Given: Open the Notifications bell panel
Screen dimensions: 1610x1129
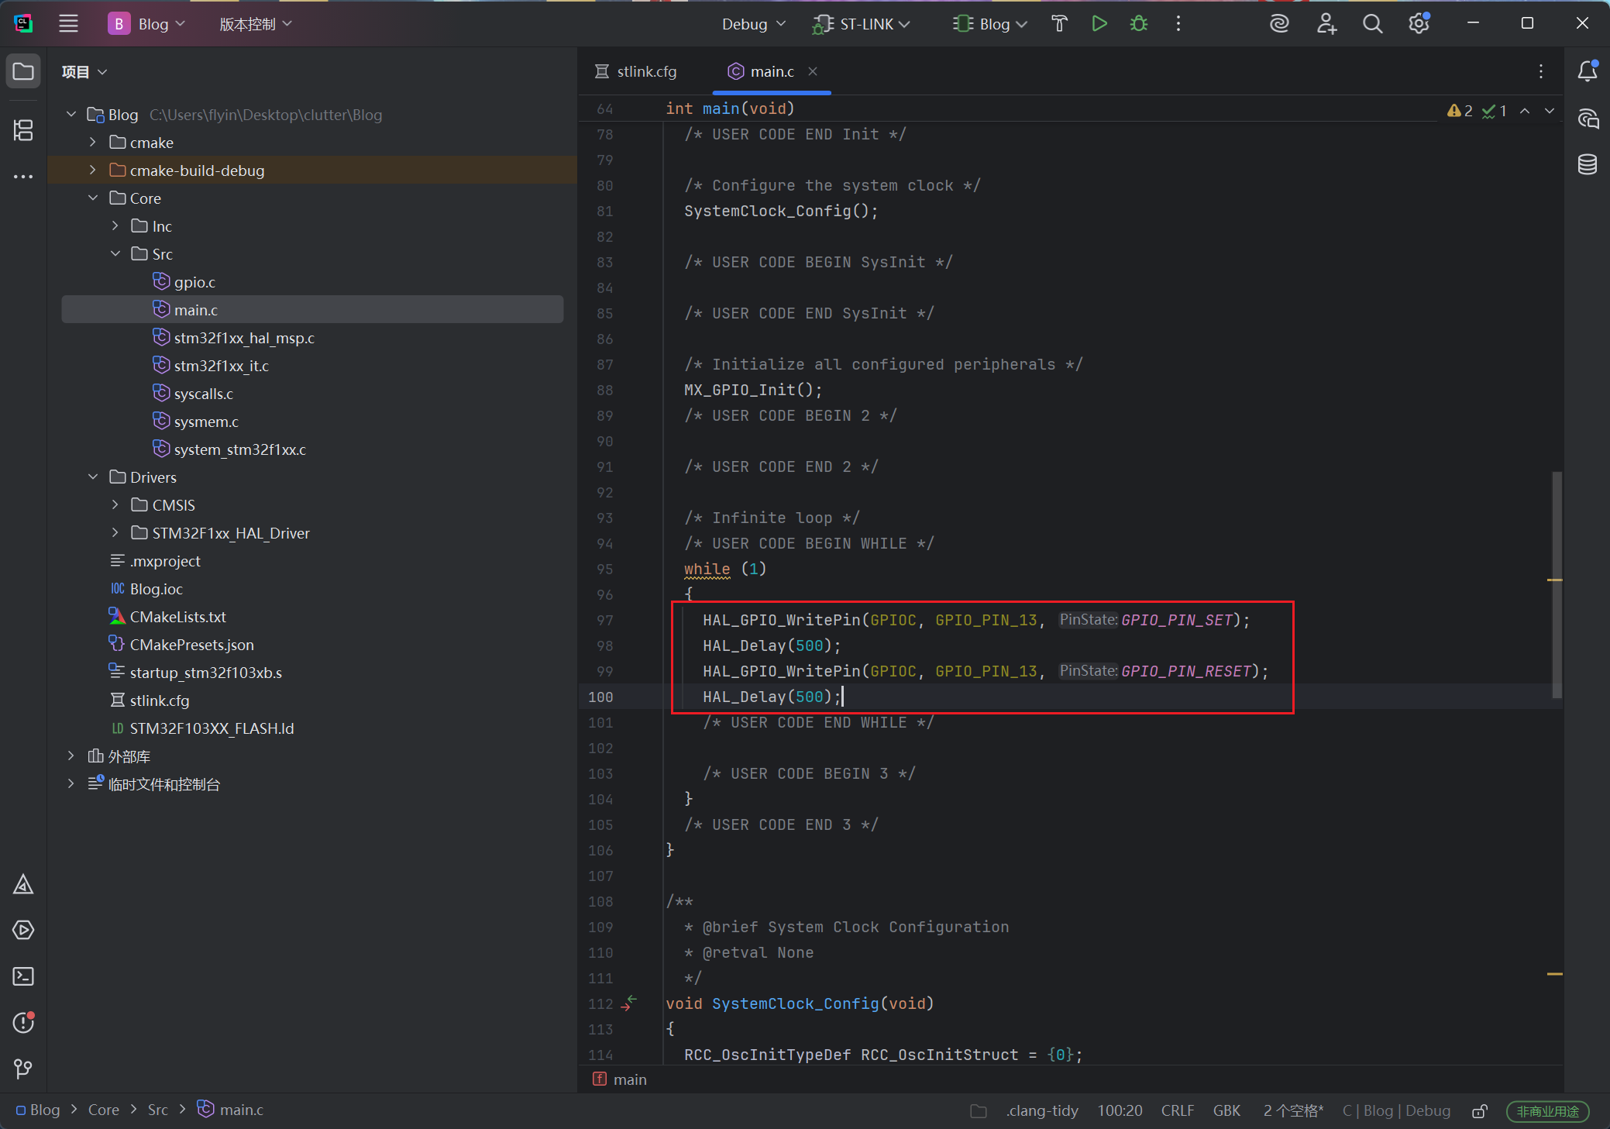Looking at the screenshot, I should point(1587,71).
